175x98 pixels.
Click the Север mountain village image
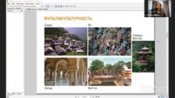[x=66, y=41]
